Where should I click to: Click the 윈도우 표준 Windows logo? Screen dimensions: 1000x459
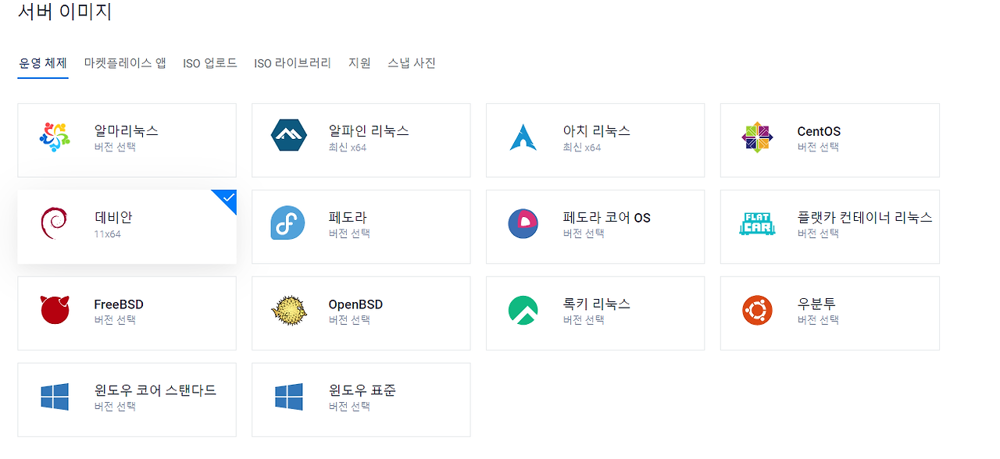click(x=289, y=397)
